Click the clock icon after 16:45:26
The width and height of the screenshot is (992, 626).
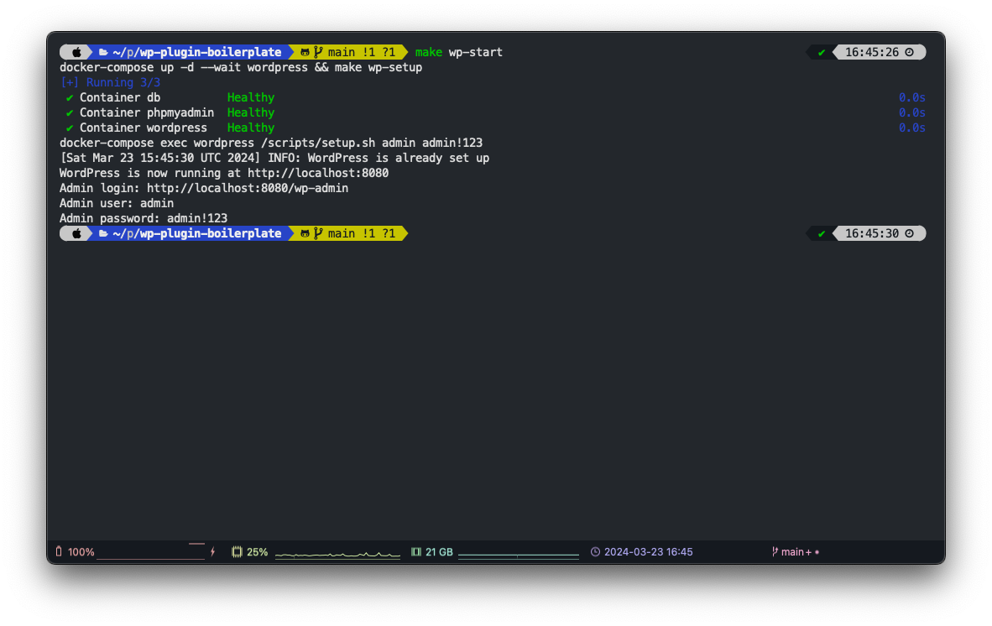point(909,53)
